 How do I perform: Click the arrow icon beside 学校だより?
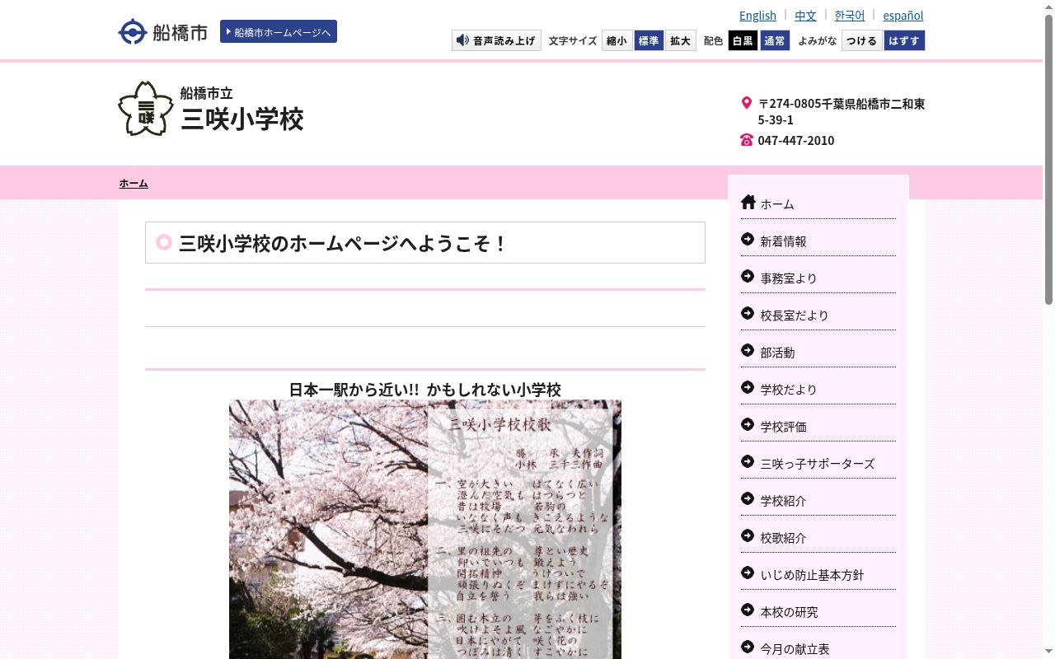pyautogui.click(x=748, y=387)
